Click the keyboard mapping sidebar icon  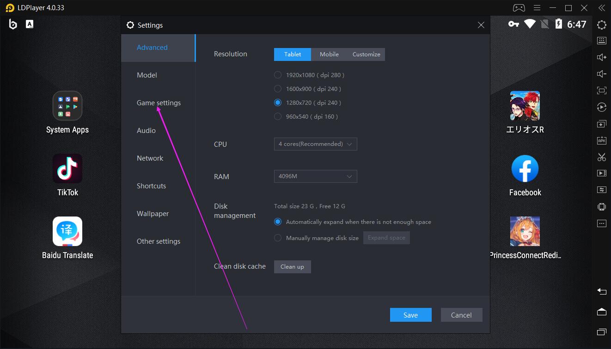601,41
